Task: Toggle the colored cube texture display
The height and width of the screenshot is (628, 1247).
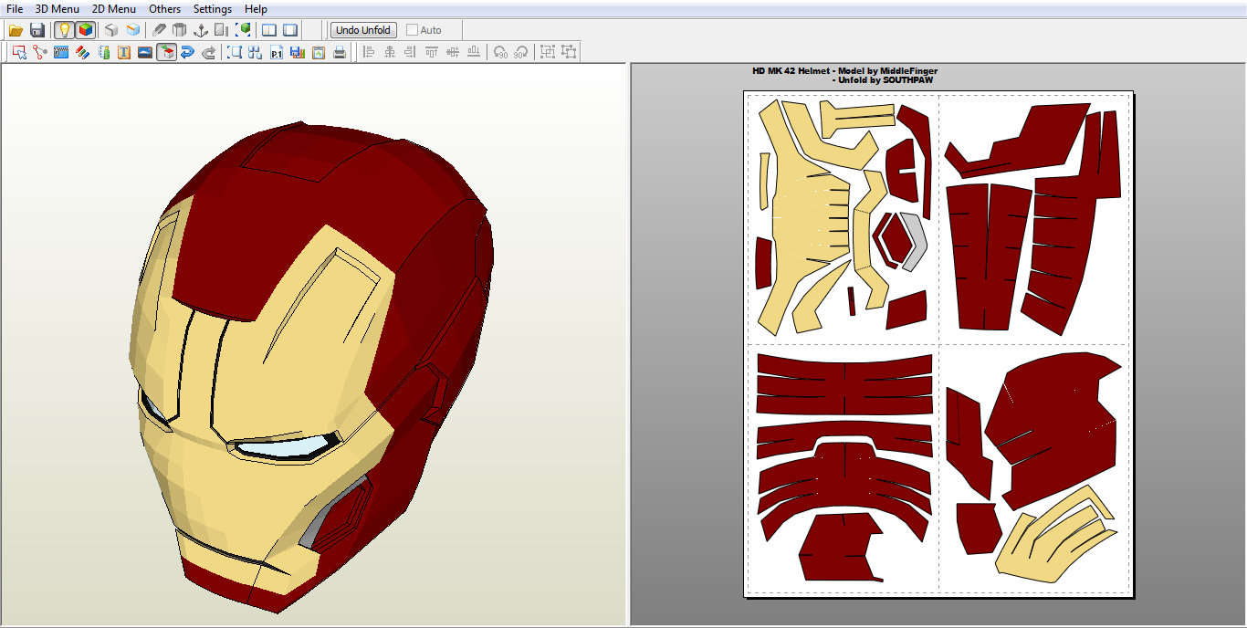Action: [x=85, y=30]
